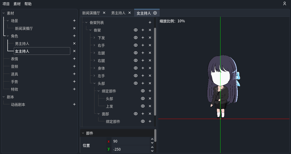291x154 pixels.
Task: Add a new scene under 场景
Action: click(x=74, y=21)
